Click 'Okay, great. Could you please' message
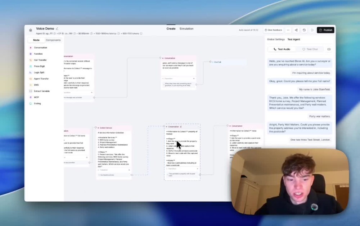360x226 pixels. pos(300,81)
